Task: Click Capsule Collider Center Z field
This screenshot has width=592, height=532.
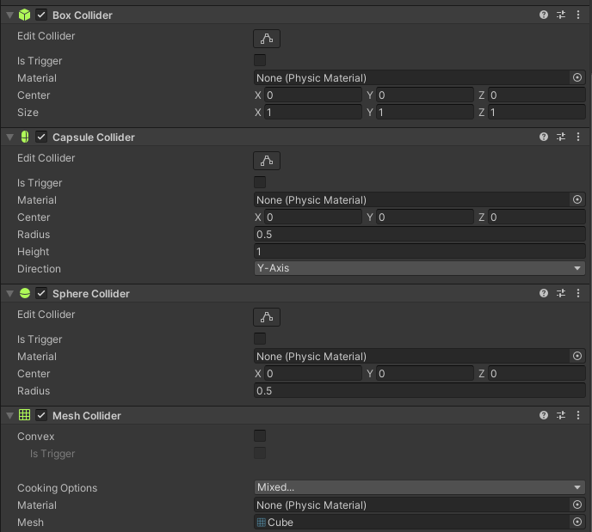Action: pyautogui.click(x=537, y=217)
